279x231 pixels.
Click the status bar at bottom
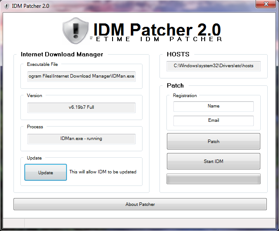click(139, 223)
